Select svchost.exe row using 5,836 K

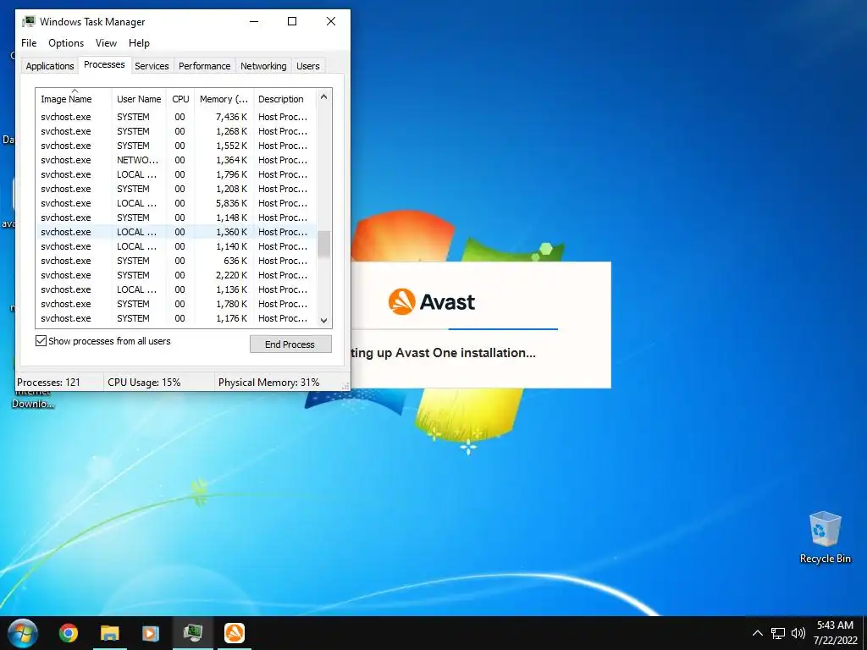coord(176,203)
